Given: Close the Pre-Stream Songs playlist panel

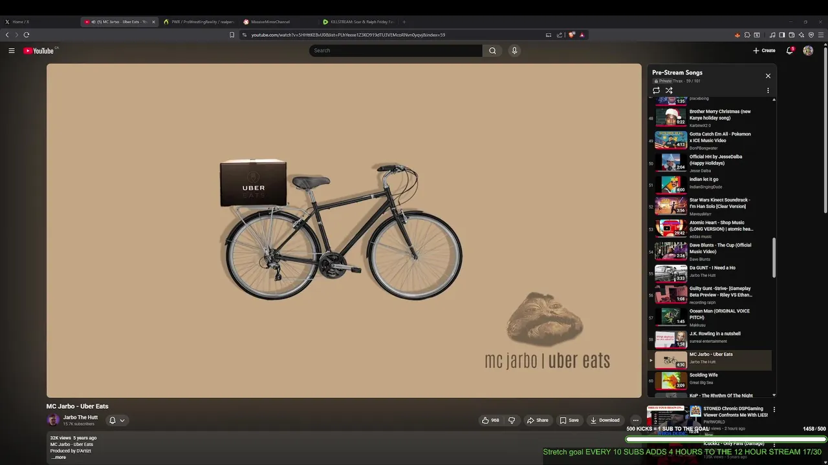Looking at the screenshot, I should tap(768, 76).
